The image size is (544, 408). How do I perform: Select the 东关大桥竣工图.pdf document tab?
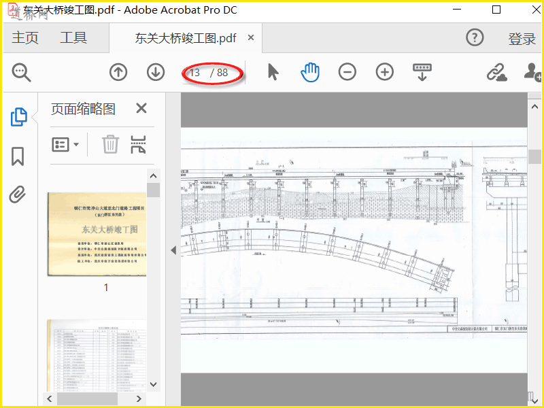[186, 38]
